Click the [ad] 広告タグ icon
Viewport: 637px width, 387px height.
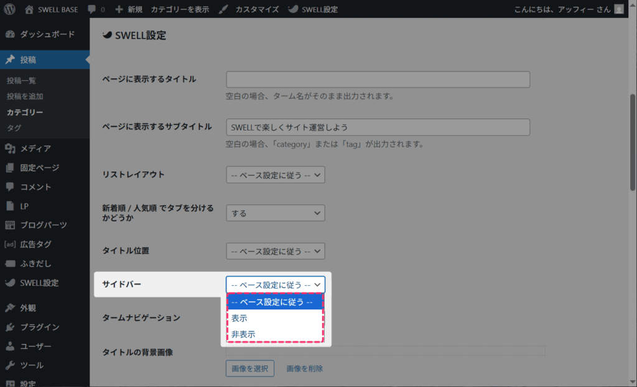(10, 244)
